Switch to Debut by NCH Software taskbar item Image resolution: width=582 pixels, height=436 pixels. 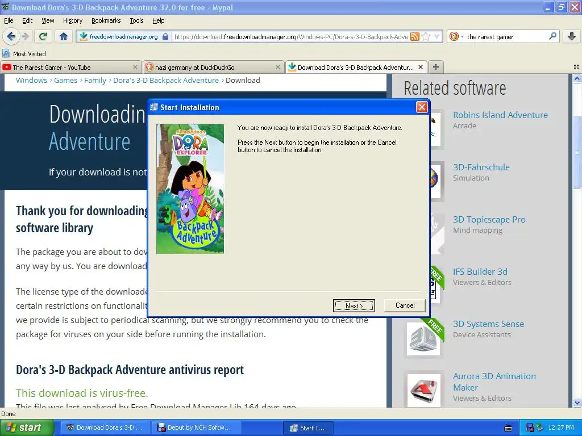(x=196, y=427)
